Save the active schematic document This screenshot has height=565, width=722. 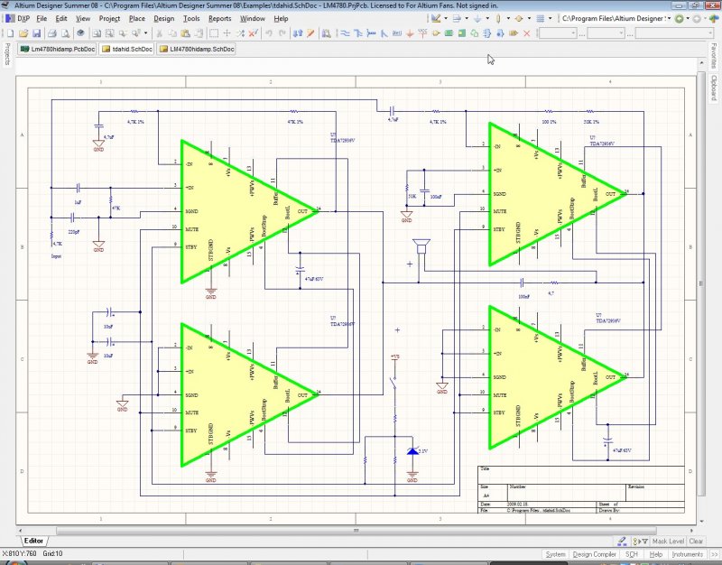pos(36,33)
